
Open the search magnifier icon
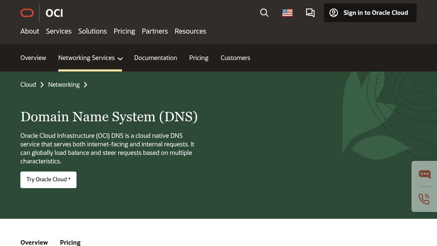pyautogui.click(x=264, y=13)
